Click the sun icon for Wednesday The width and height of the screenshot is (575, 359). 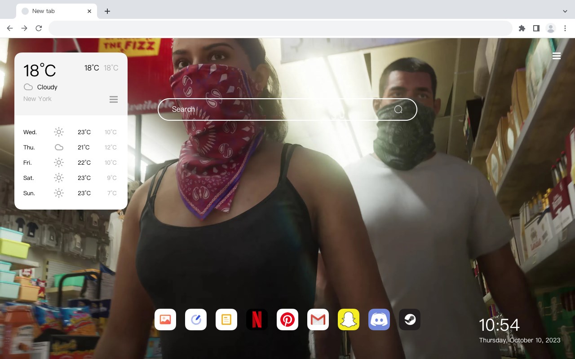[x=59, y=132]
